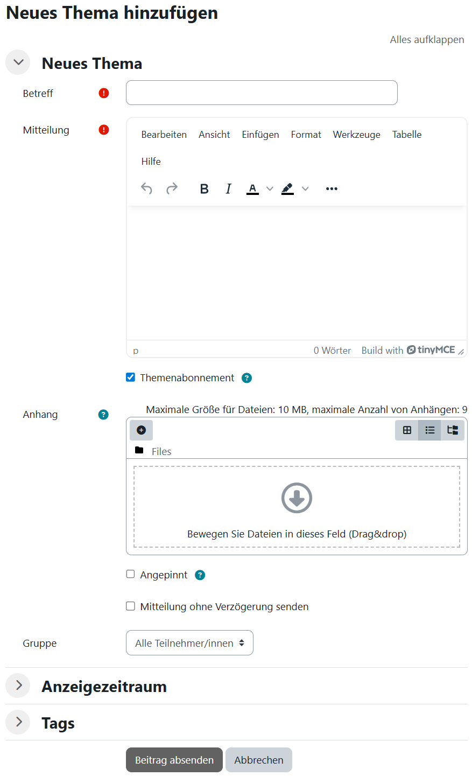This screenshot has height=776, width=472.
Task: Toggle bold formatting in the editor
Action: tap(204, 188)
